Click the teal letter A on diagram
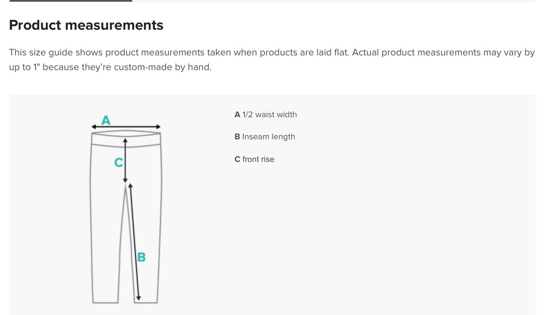544x315 pixels. tap(106, 121)
